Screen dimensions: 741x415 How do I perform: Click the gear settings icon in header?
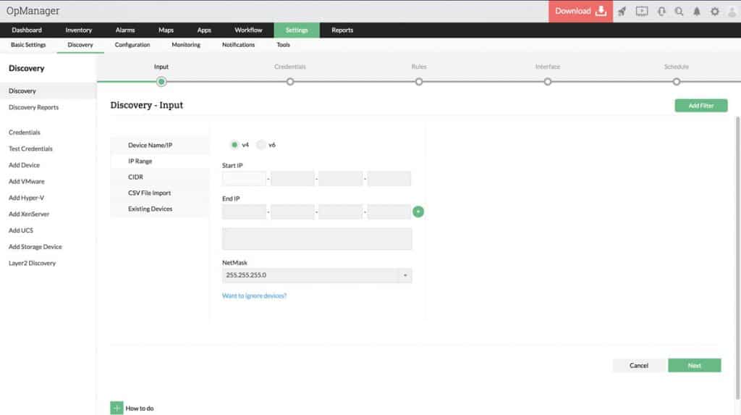[x=715, y=11]
